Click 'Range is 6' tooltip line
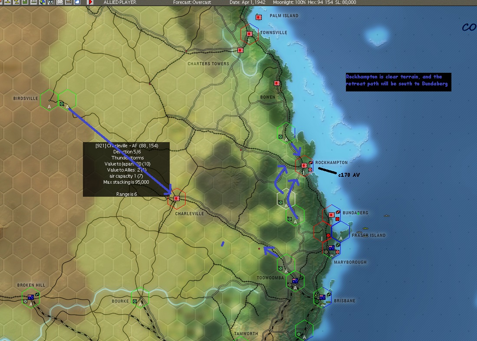The width and height of the screenshot is (477, 341). 127,194
